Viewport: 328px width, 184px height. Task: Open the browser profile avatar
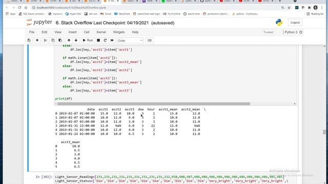[x=316, y=8]
